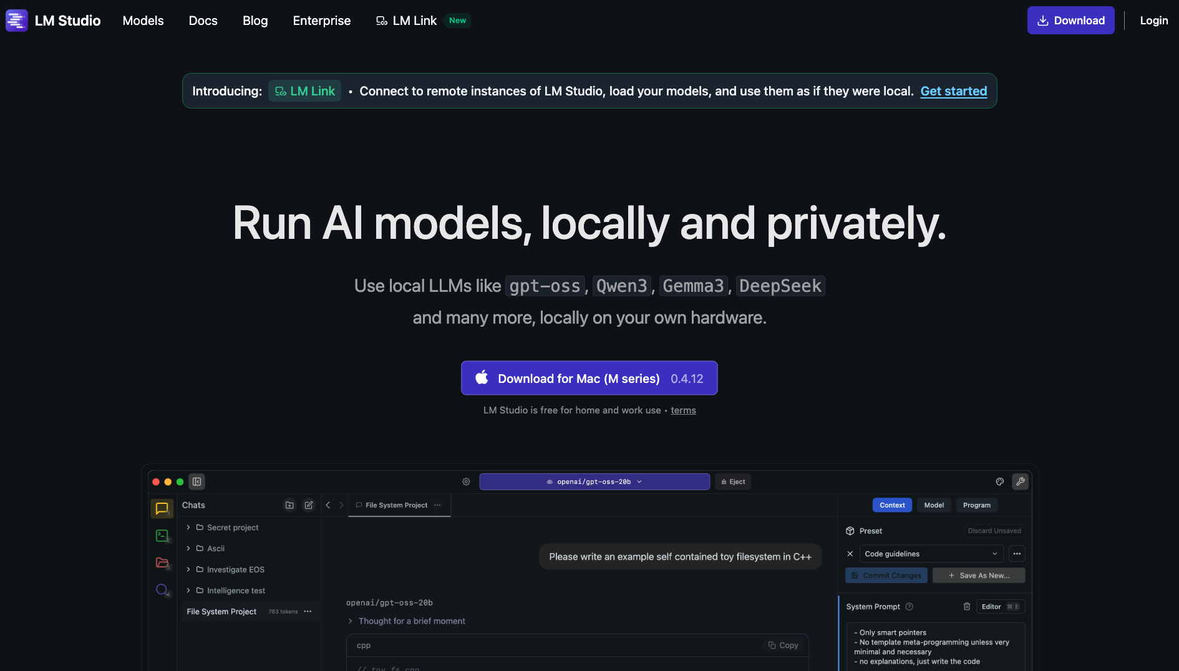1179x671 pixels.
Task: Create a new folder in the Chats panel
Action: click(289, 505)
